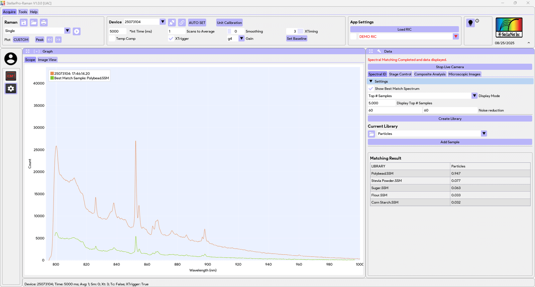
Task: Select the Corn Starch.SSM result row
Action: coord(450,202)
